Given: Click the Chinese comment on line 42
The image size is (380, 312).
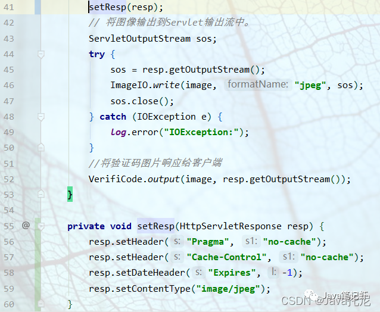Looking at the screenshot, I should click(169, 23).
